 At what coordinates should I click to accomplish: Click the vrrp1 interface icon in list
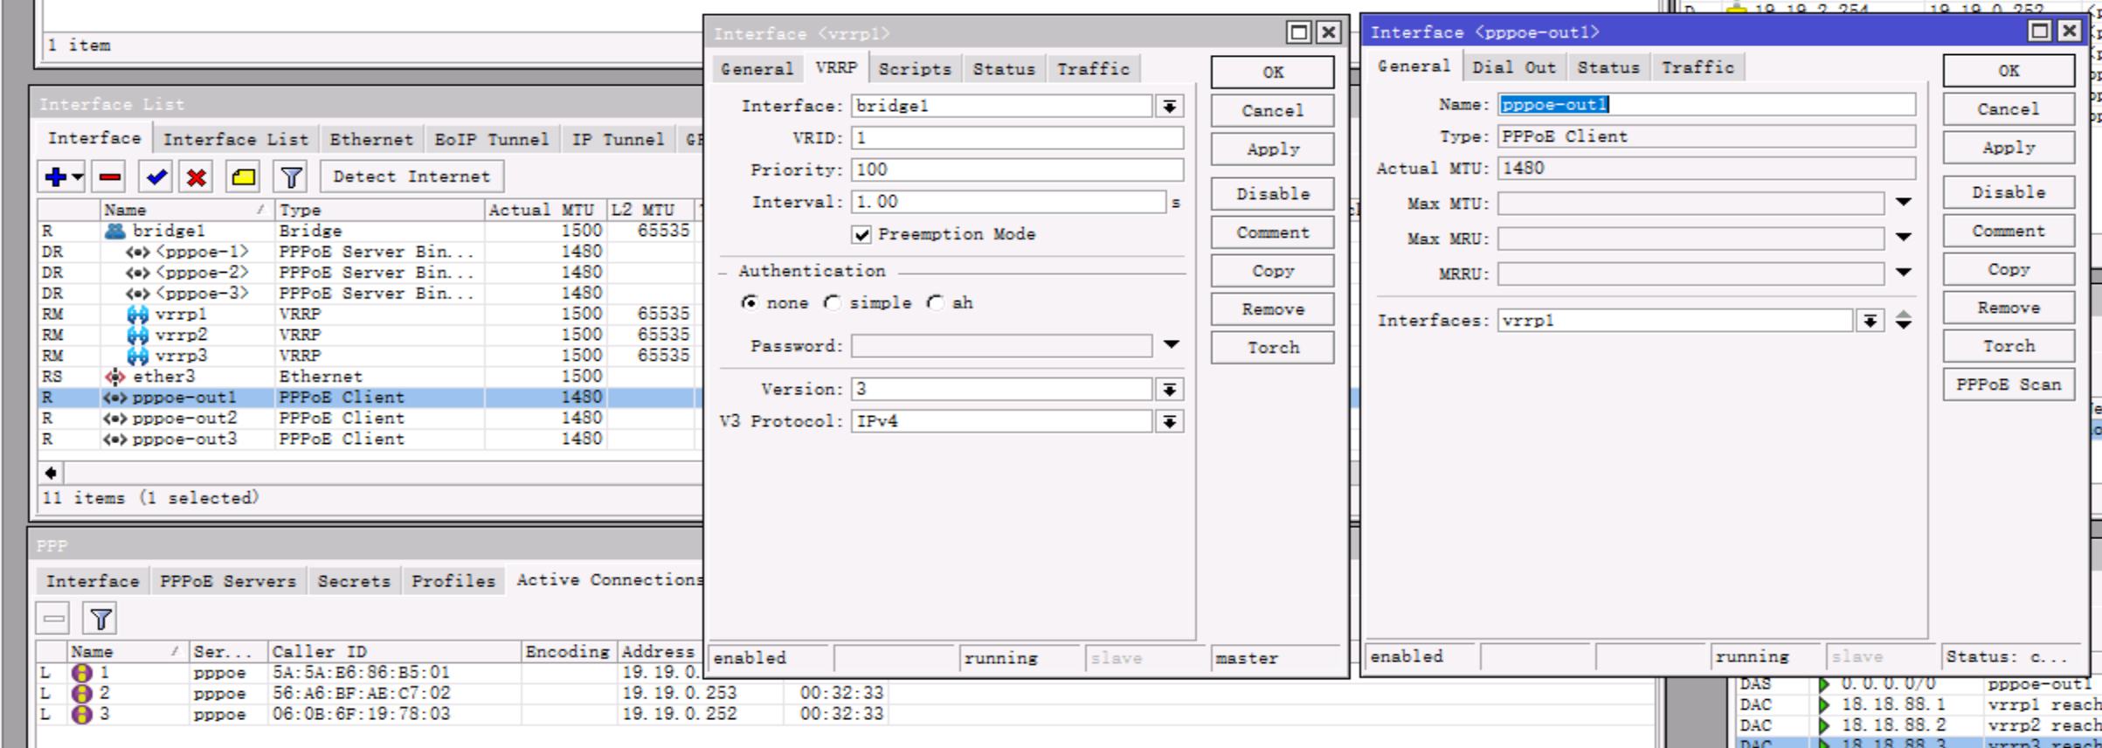[137, 314]
